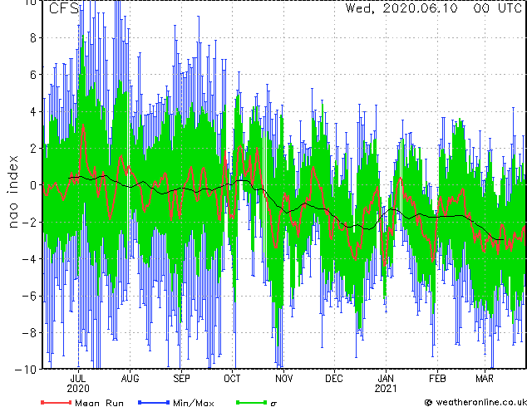
Task: Click the NOV x-axis label
Action: pos(283,379)
